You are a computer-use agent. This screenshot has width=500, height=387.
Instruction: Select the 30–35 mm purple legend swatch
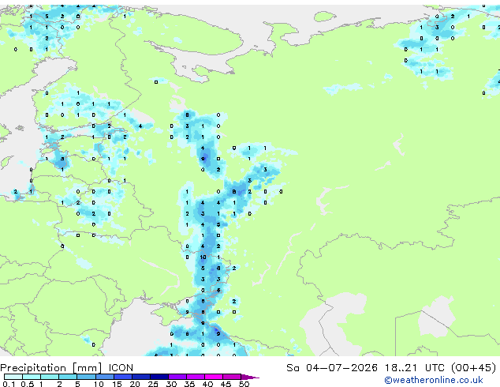point(177,377)
